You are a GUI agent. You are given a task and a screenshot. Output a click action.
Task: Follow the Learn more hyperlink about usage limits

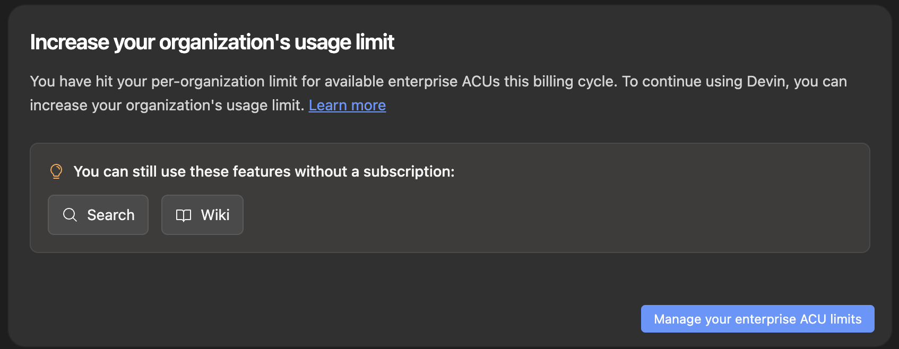tap(347, 105)
